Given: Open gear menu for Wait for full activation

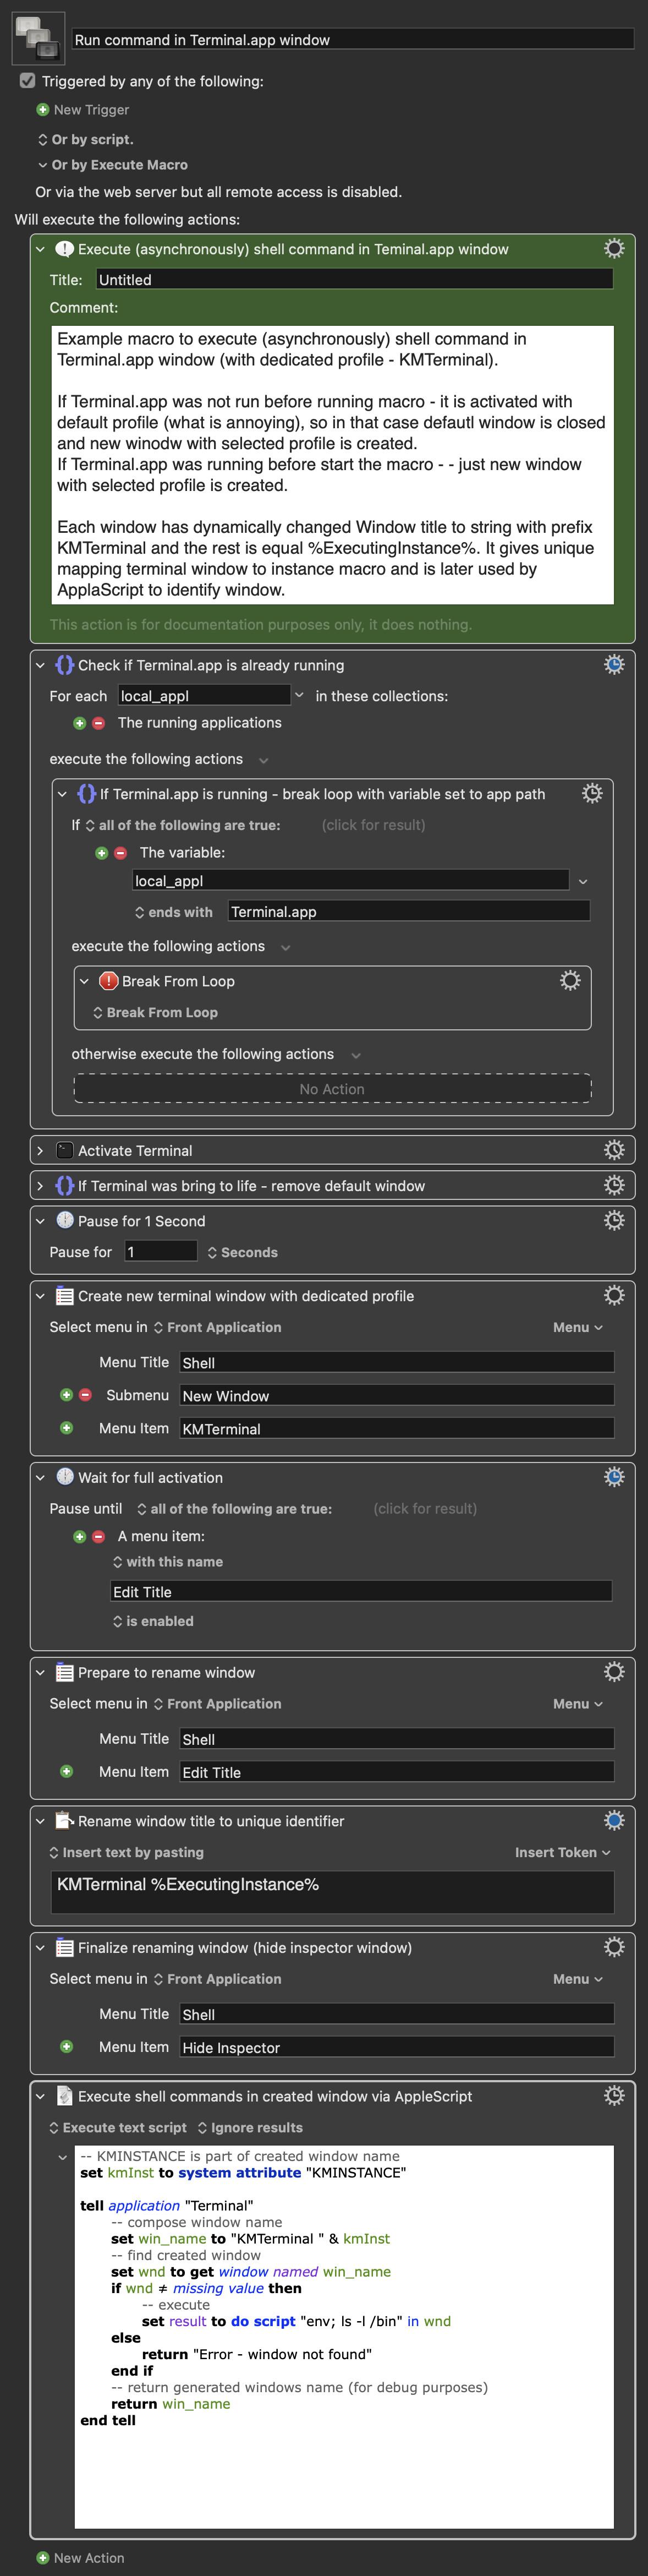Looking at the screenshot, I should point(614,1477).
